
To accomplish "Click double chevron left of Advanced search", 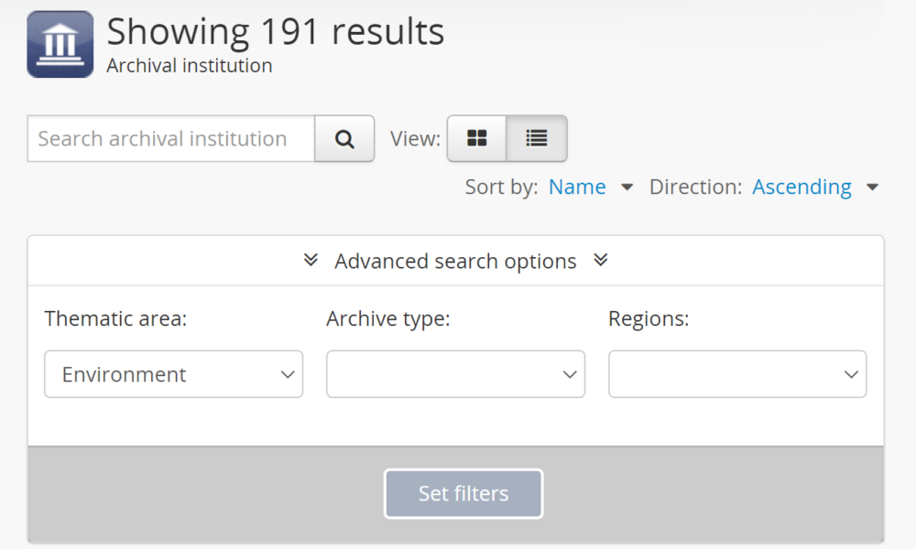I will [311, 261].
